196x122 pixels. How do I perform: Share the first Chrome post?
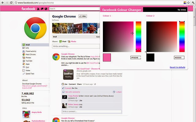click(79, 84)
